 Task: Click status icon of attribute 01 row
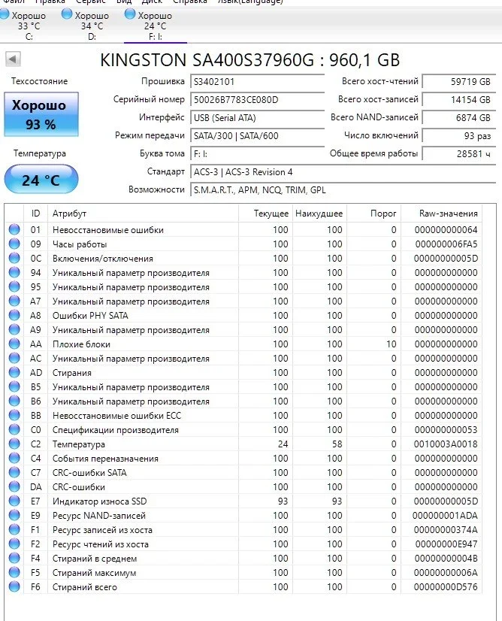[x=14, y=229]
